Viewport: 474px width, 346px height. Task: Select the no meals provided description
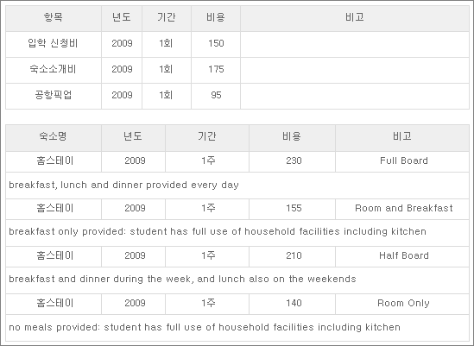[x=205, y=327]
